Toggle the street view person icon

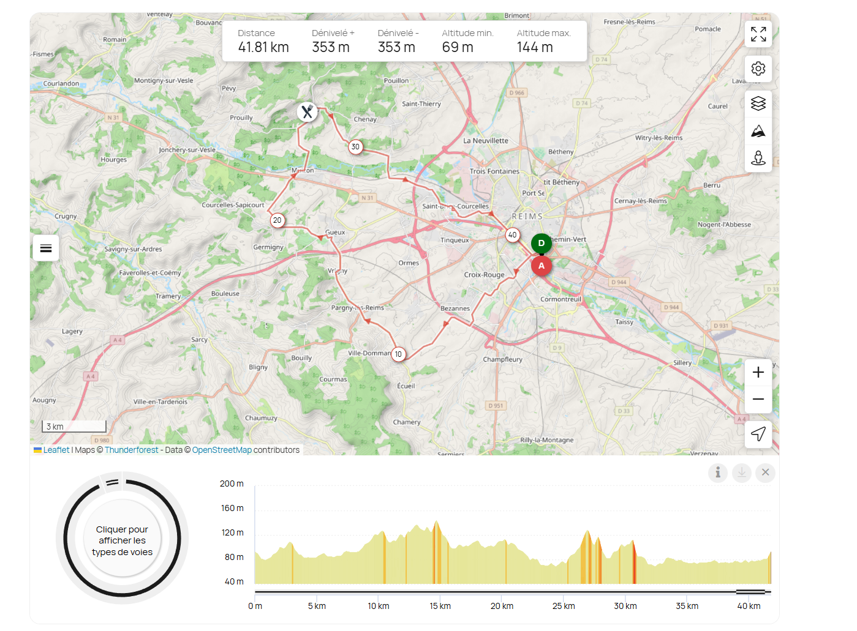click(758, 159)
